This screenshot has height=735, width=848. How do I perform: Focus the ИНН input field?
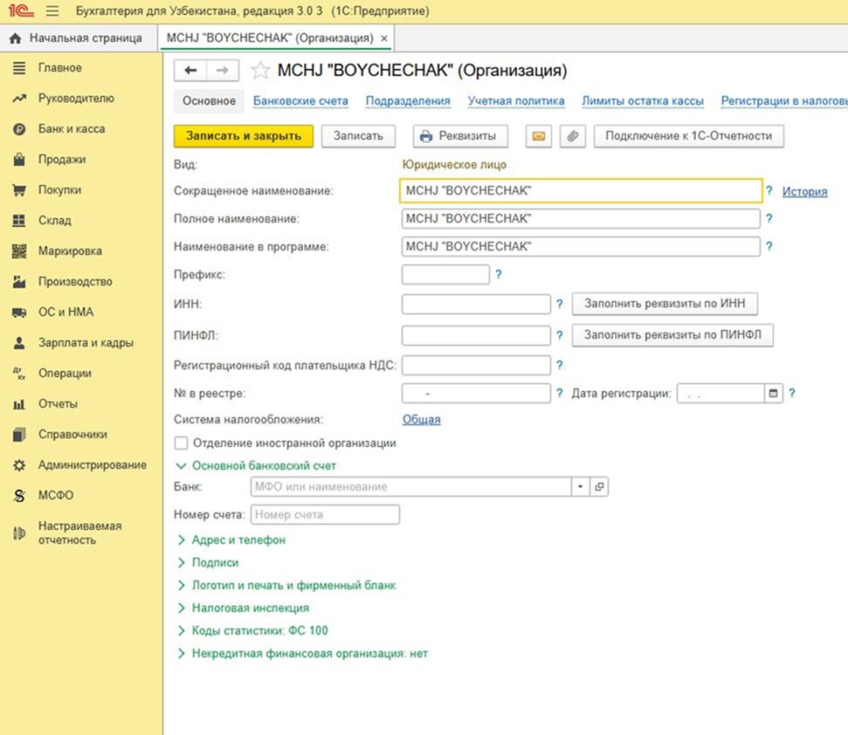(x=476, y=305)
